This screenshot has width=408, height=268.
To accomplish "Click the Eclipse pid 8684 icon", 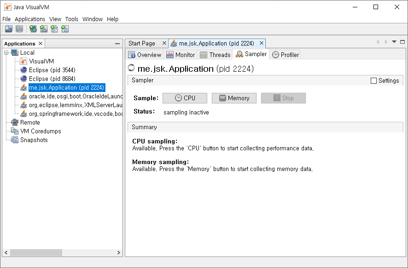I will (x=23, y=79).
